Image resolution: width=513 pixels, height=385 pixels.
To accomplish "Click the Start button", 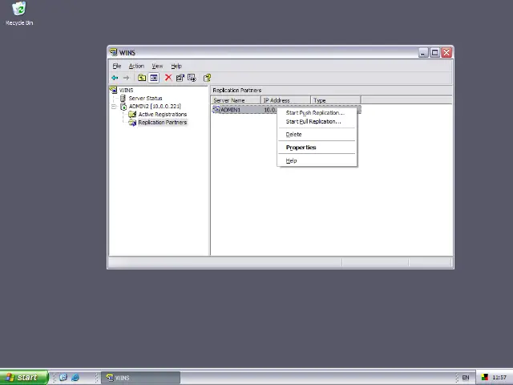I will pyautogui.click(x=24, y=377).
